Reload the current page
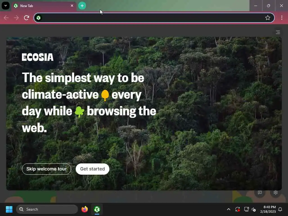Image resolution: width=288 pixels, height=216 pixels. pyautogui.click(x=27, y=18)
